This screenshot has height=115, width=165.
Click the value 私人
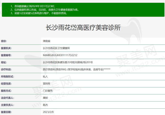click(x=45, y=77)
